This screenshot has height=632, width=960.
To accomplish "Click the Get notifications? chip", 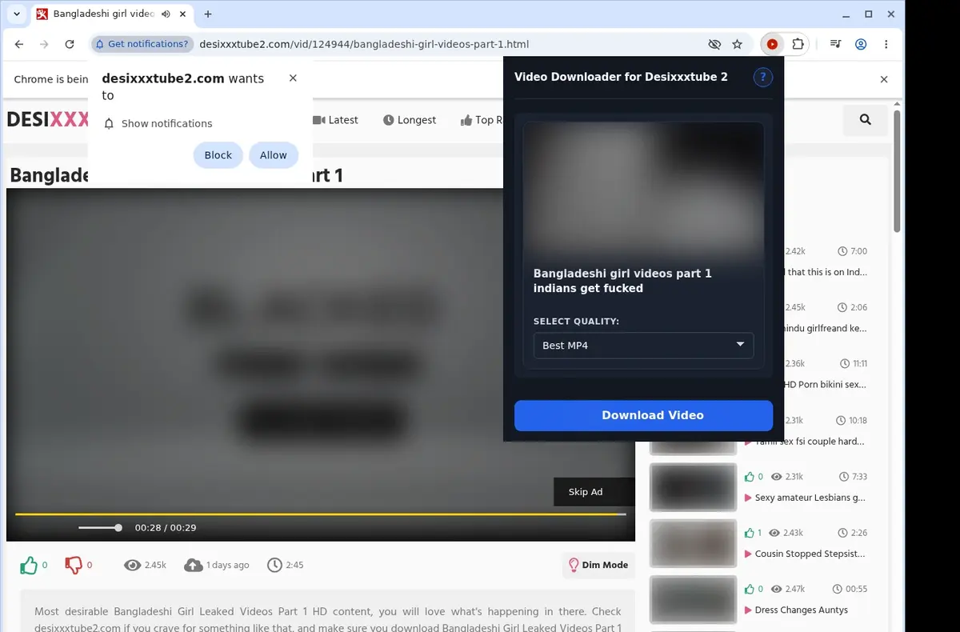I will point(143,44).
